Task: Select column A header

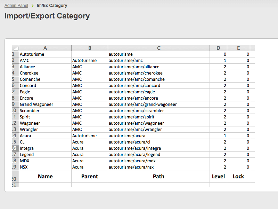Action: [45, 48]
